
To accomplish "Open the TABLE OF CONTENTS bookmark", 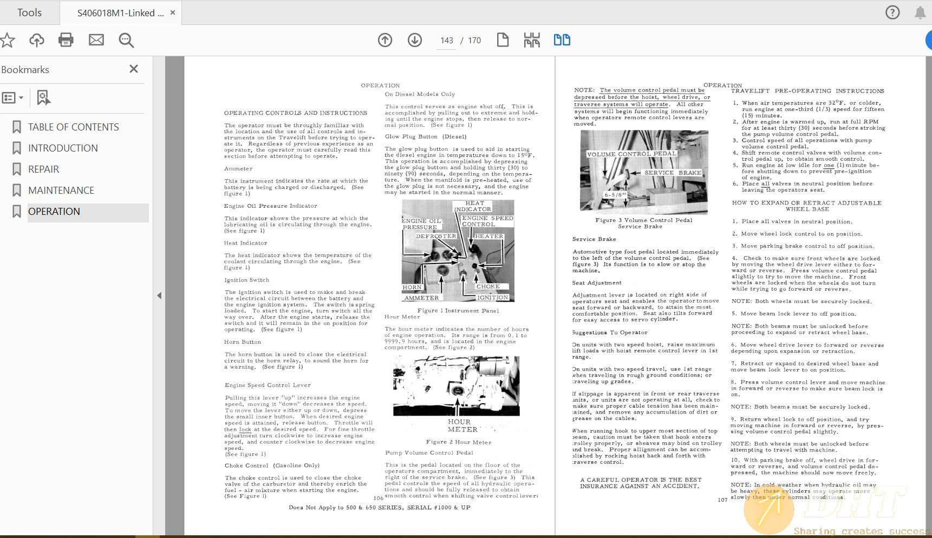I will pyautogui.click(x=73, y=127).
